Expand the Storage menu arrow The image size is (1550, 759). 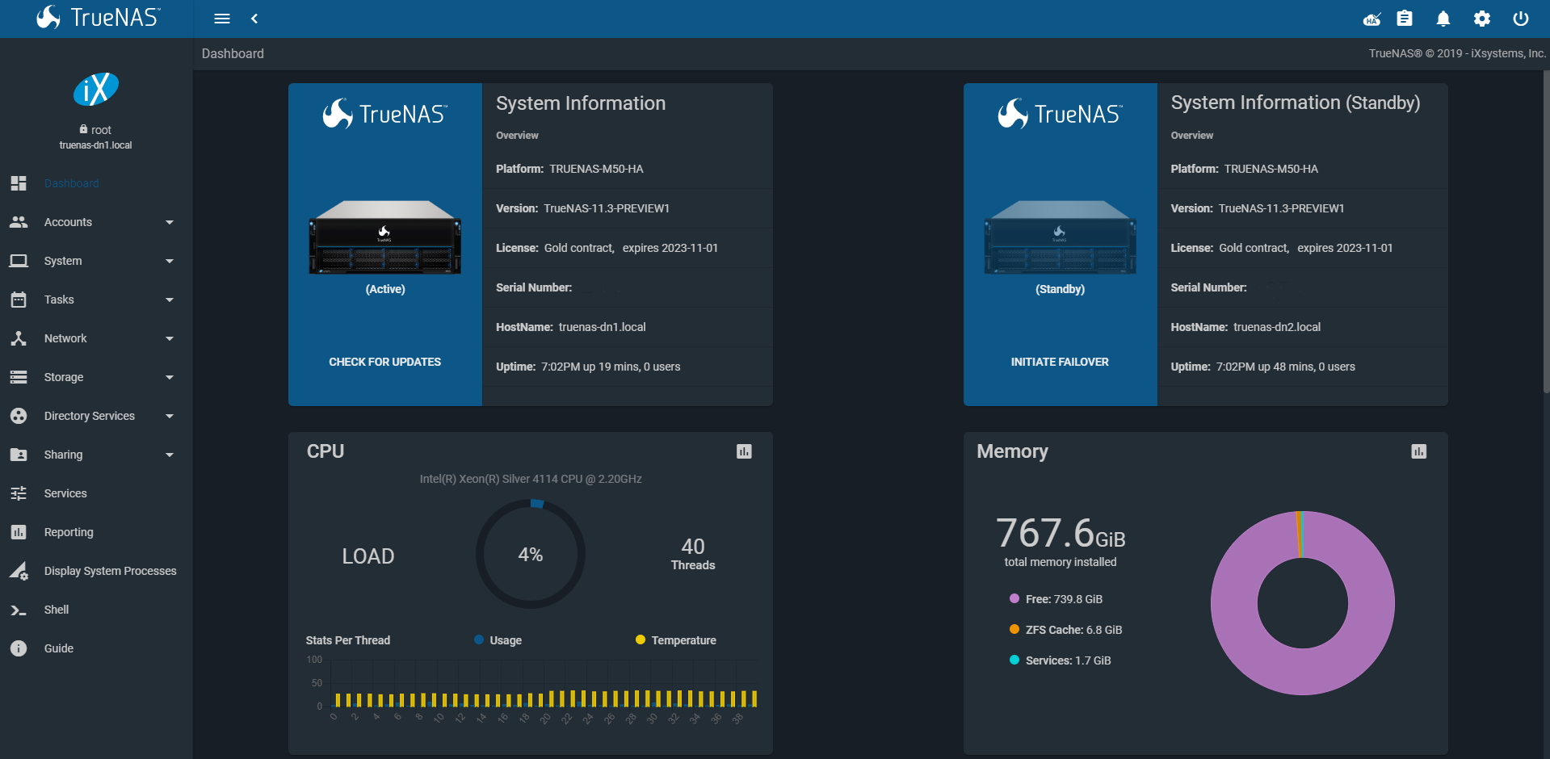(x=170, y=377)
